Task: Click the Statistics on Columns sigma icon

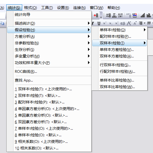Action: (108, 15)
